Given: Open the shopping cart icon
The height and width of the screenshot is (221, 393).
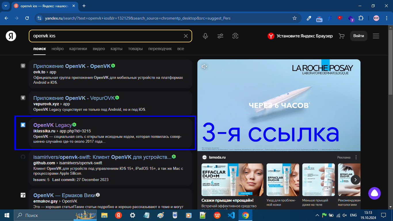Looking at the screenshot, I should 342,36.
